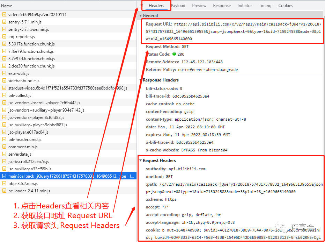The width and height of the screenshot is (325, 242).
Task: Click the script icon of 5.3017e.function.chunk.js
Action: click(x=4, y=44)
